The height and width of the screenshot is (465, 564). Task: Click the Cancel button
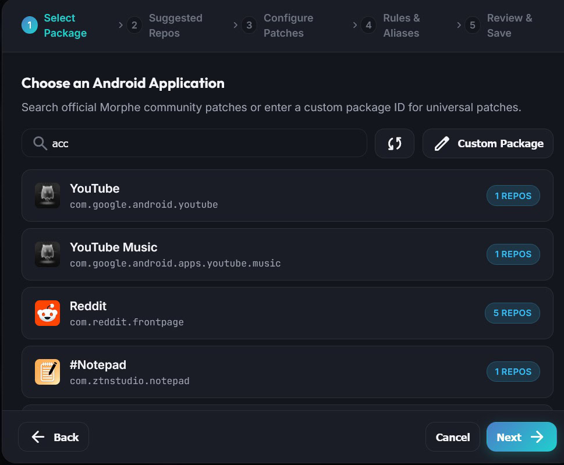[452, 437]
